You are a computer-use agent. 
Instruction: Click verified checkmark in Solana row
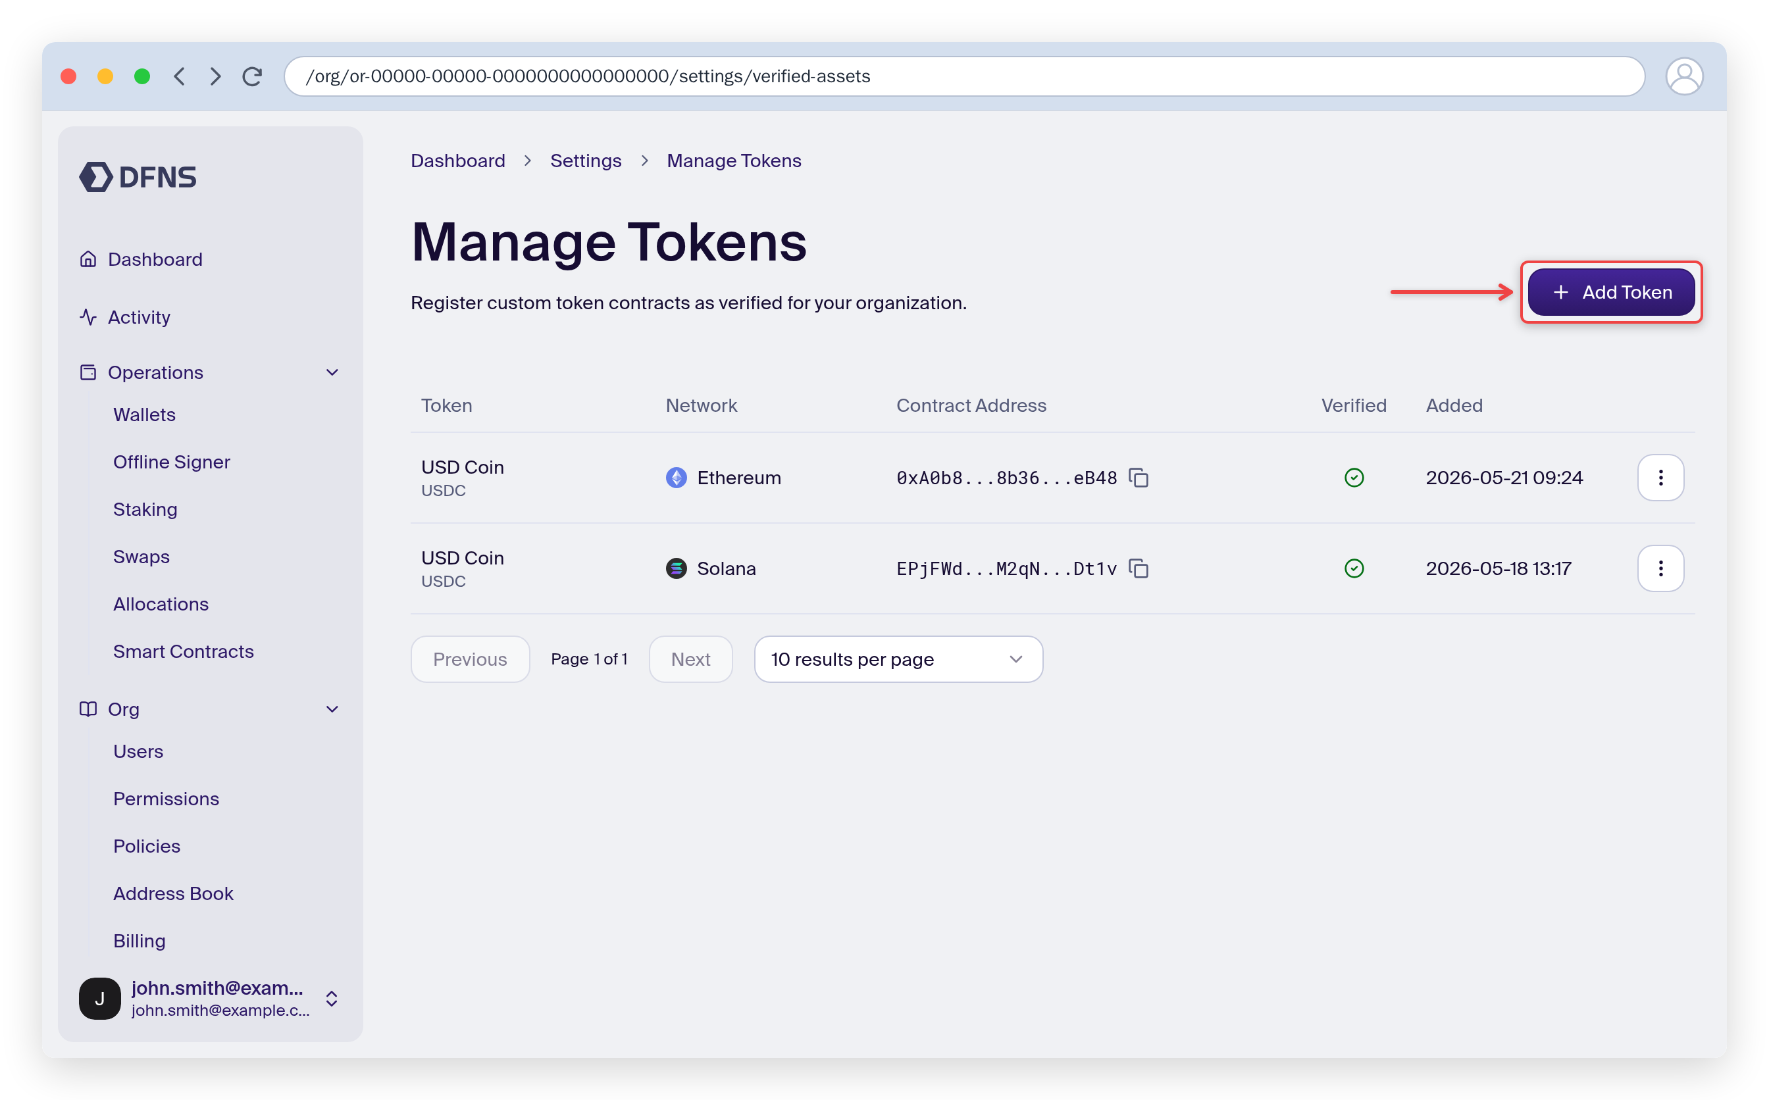point(1354,568)
